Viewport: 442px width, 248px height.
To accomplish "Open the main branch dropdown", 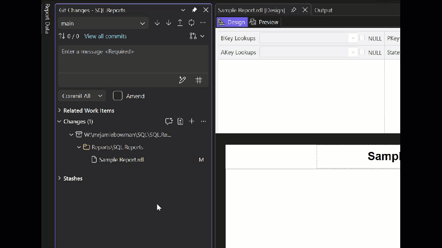I will click(x=103, y=23).
